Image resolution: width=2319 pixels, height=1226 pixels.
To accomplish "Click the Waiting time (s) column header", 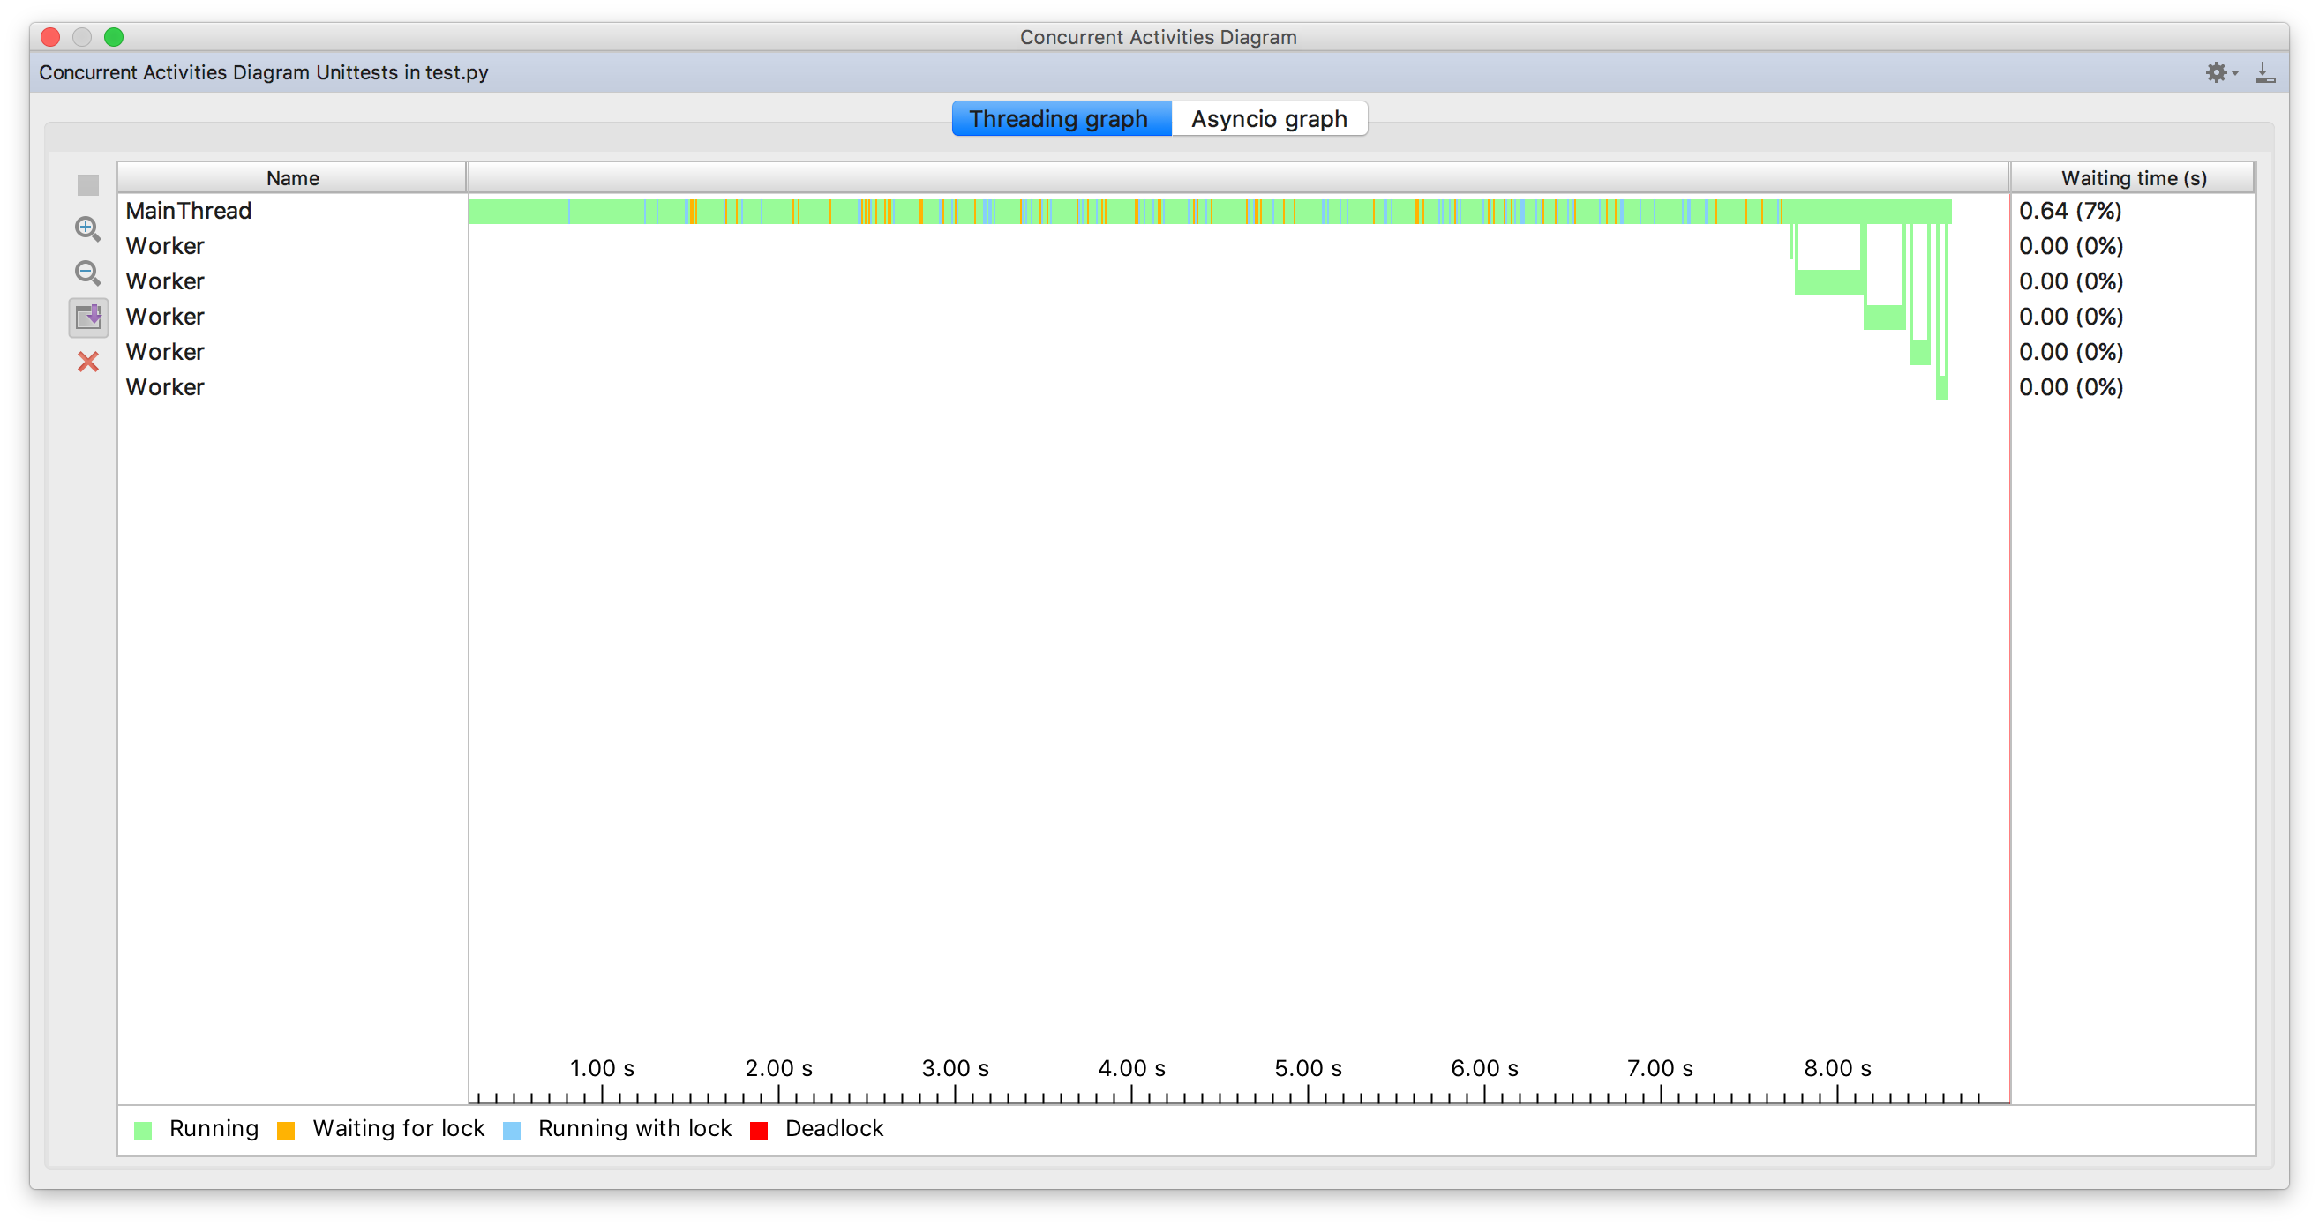I will (x=2133, y=177).
